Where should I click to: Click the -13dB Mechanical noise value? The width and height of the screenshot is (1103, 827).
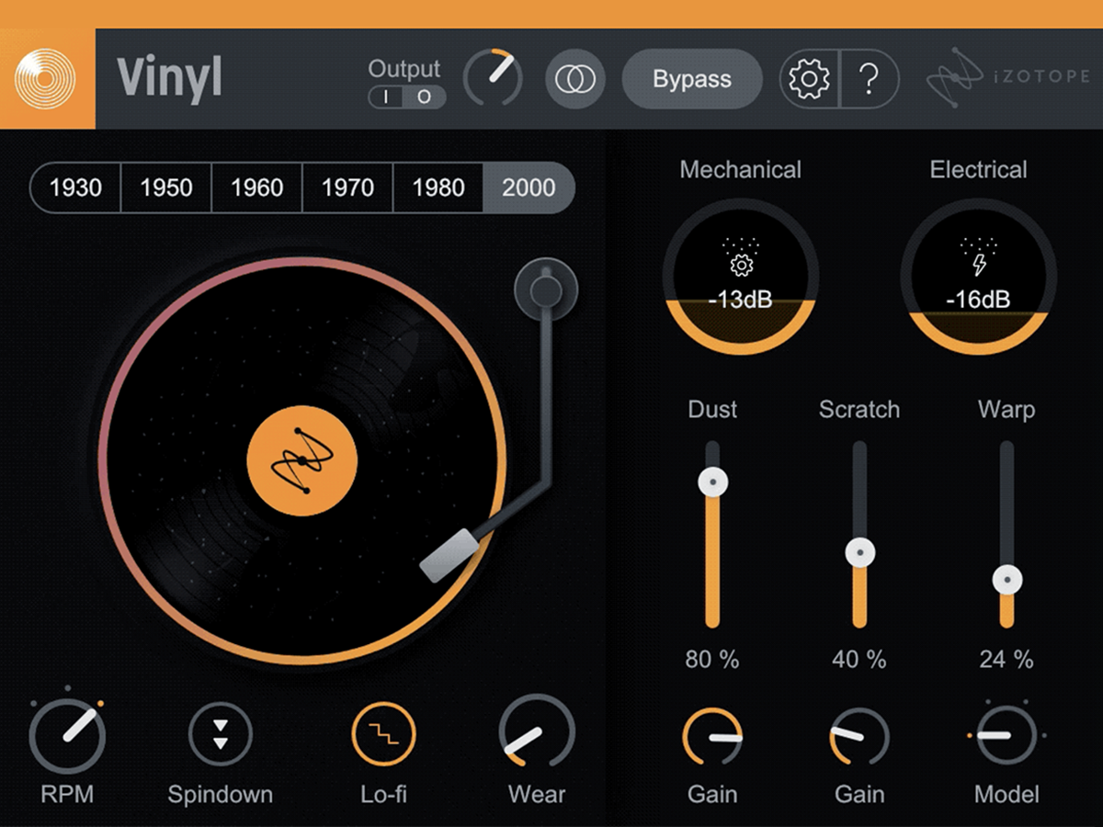tap(740, 300)
